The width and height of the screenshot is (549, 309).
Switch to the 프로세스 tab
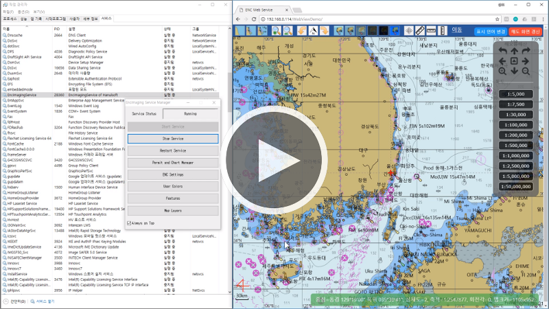(x=10, y=19)
